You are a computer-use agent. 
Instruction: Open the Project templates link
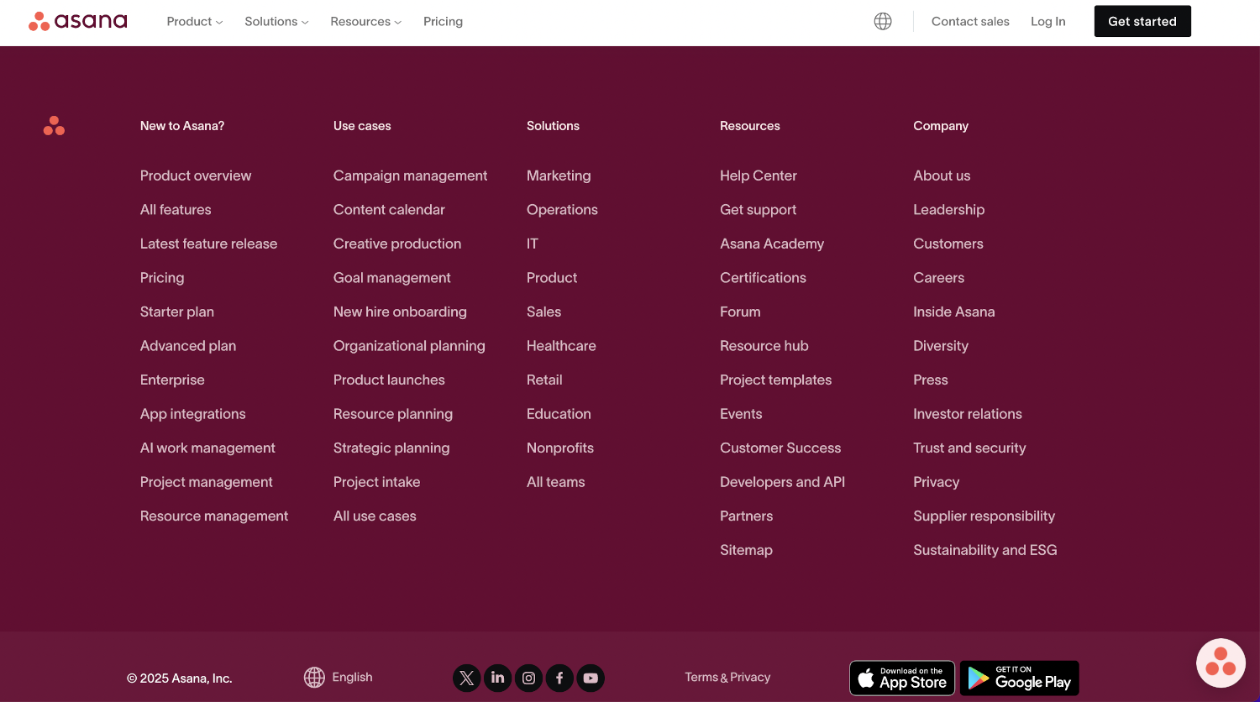[775, 380]
